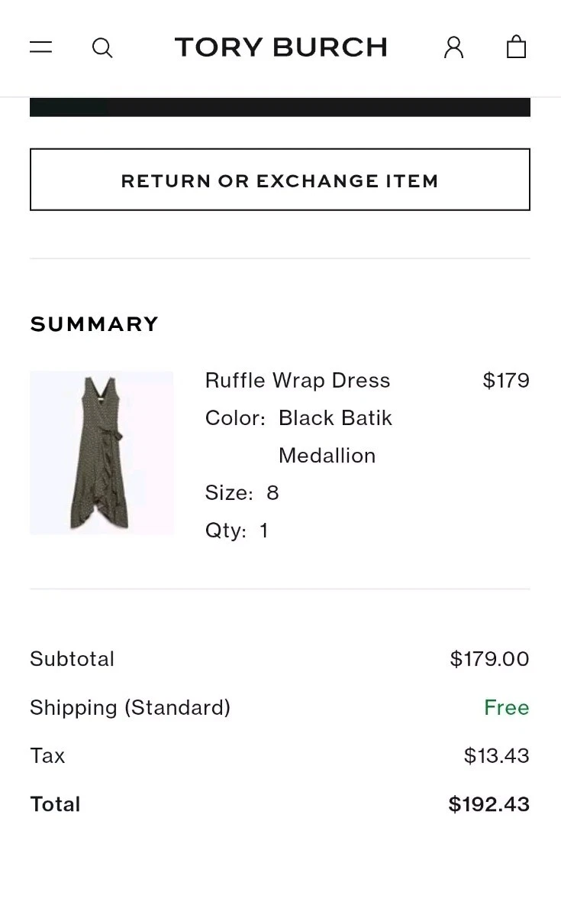Tap the Black Batik Medallion color text
This screenshot has height=909, width=561.
point(335,437)
